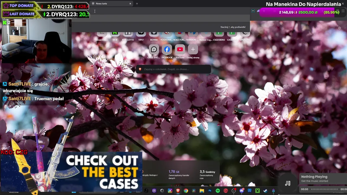This screenshot has height=195, width=347.
Task: Click the Zapytaj o cokolwiek search field
Action: click(x=173, y=69)
